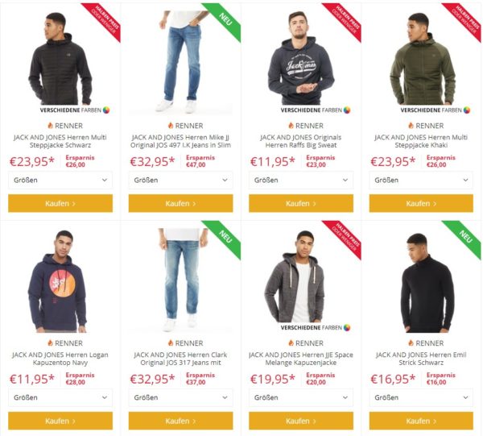The width and height of the screenshot is (483, 436).
Task: Click the flame Renner icon on Logan Kapuzentop
Action: [50, 343]
